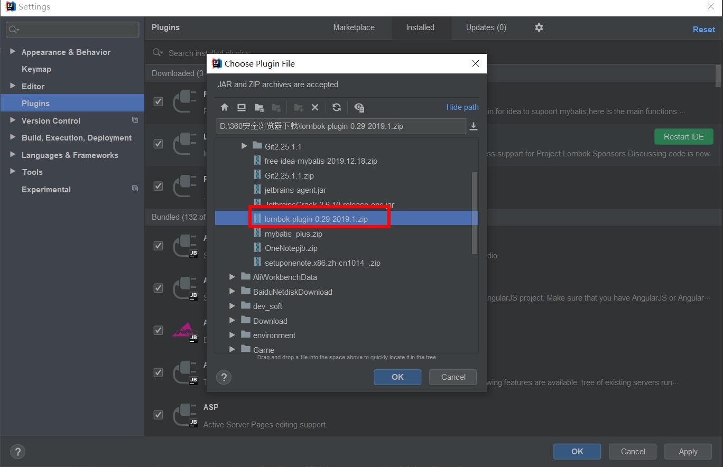
Task: Expand the Tools settings node
Action: (x=13, y=171)
